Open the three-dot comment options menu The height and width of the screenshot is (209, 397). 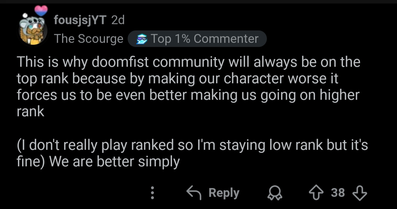[152, 193]
